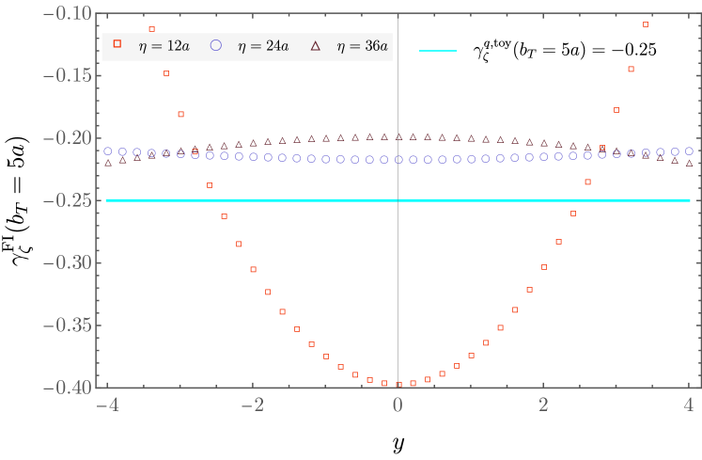Click the brown triangle data point at y = 0
Image resolution: width=702 pixels, height=460 pixels.
pos(398,136)
